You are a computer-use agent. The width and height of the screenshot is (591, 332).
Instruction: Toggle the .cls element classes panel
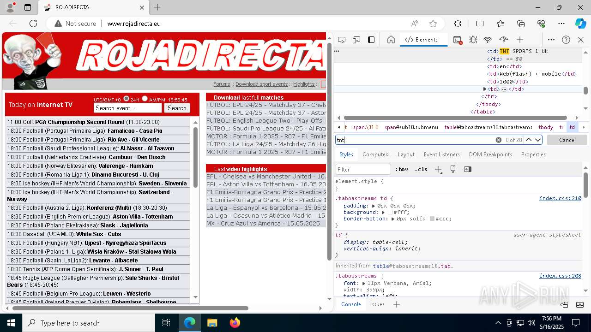click(421, 169)
